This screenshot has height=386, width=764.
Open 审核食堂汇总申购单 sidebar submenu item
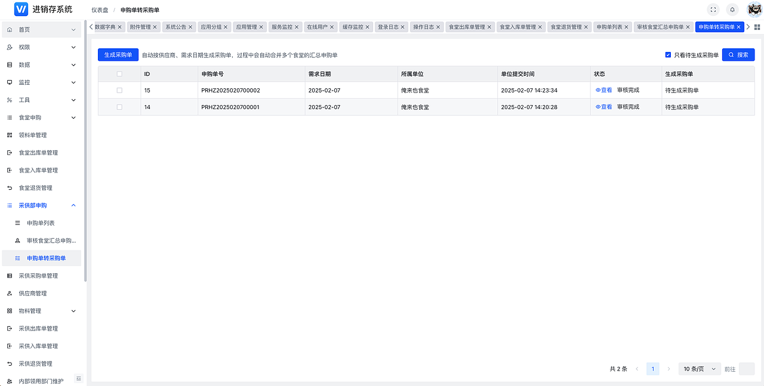coord(41,240)
